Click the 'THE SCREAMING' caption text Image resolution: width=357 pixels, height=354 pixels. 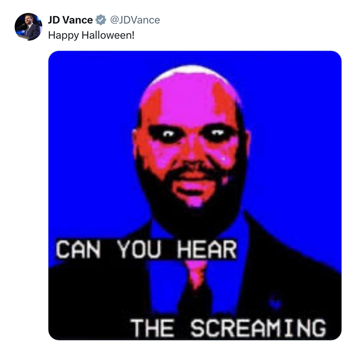tap(228, 328)
